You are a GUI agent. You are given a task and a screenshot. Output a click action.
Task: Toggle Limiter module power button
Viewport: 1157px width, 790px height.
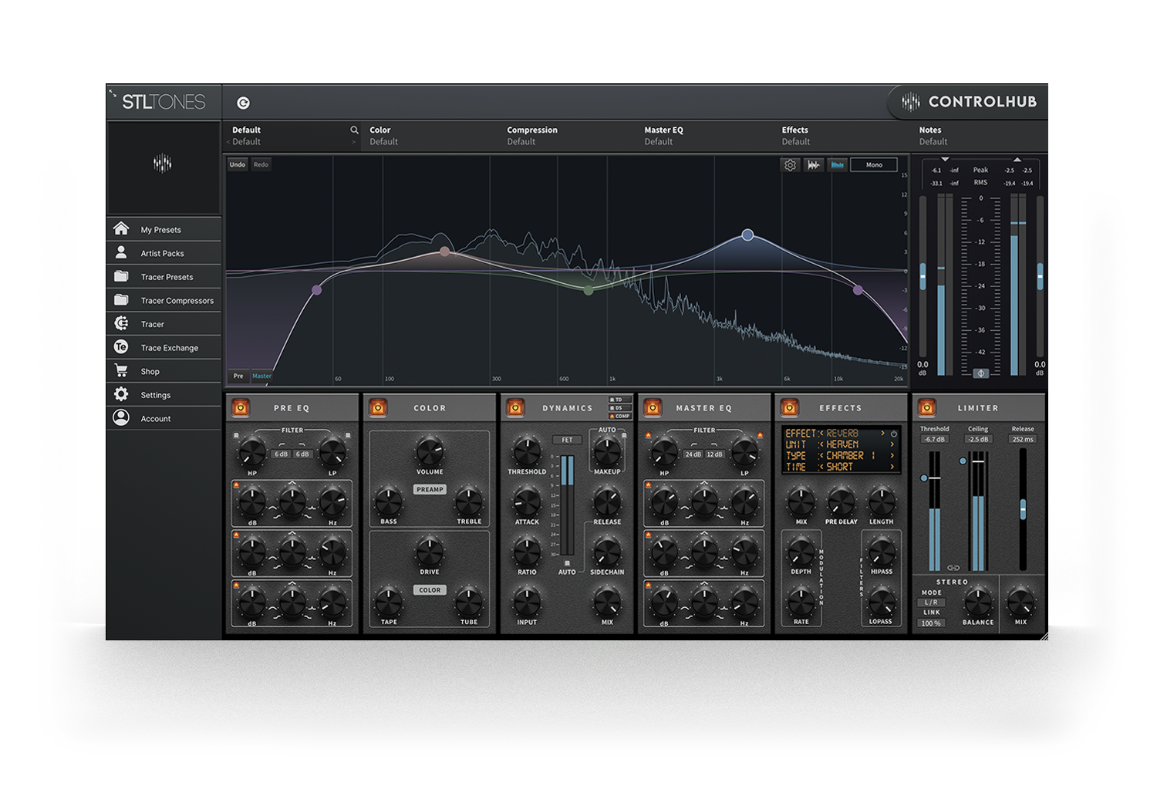[927, 407]
